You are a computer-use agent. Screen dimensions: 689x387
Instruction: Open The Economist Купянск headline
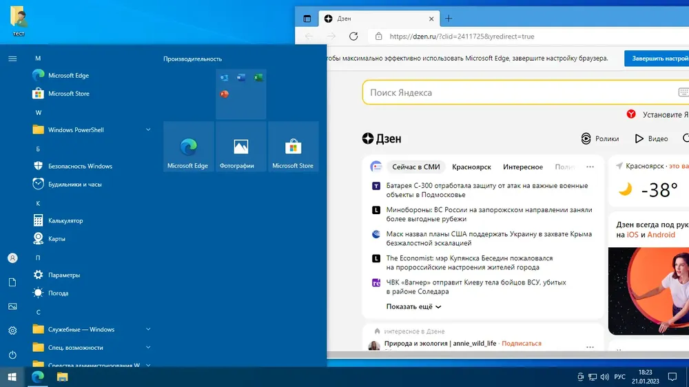469,262
